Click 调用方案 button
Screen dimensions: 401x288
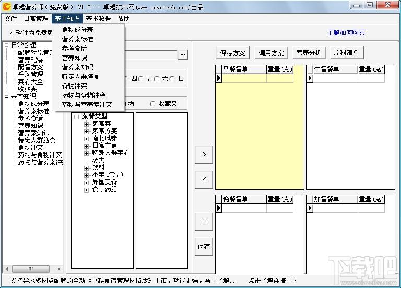pyautogui.click(x=271, y=53)
